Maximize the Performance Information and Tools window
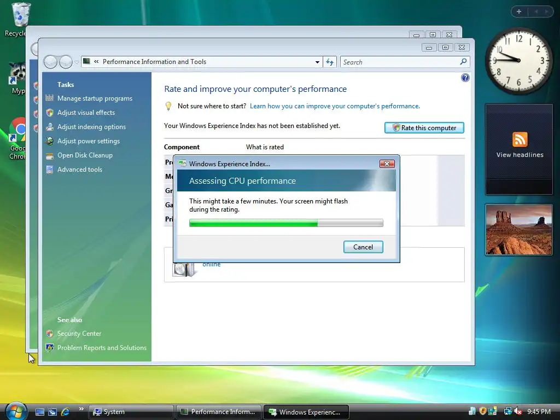560x420 pixels. click(x=445, y=48)
